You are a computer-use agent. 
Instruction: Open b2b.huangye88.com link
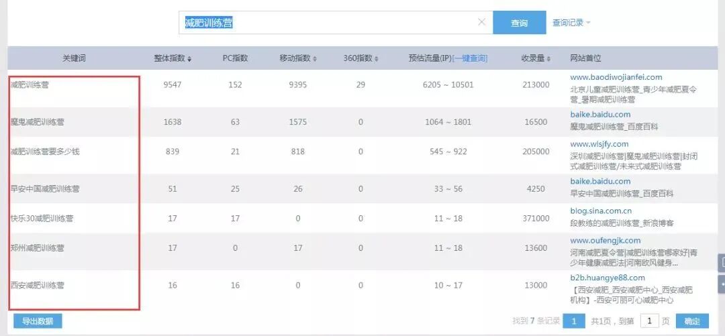[x=608, y=278]
